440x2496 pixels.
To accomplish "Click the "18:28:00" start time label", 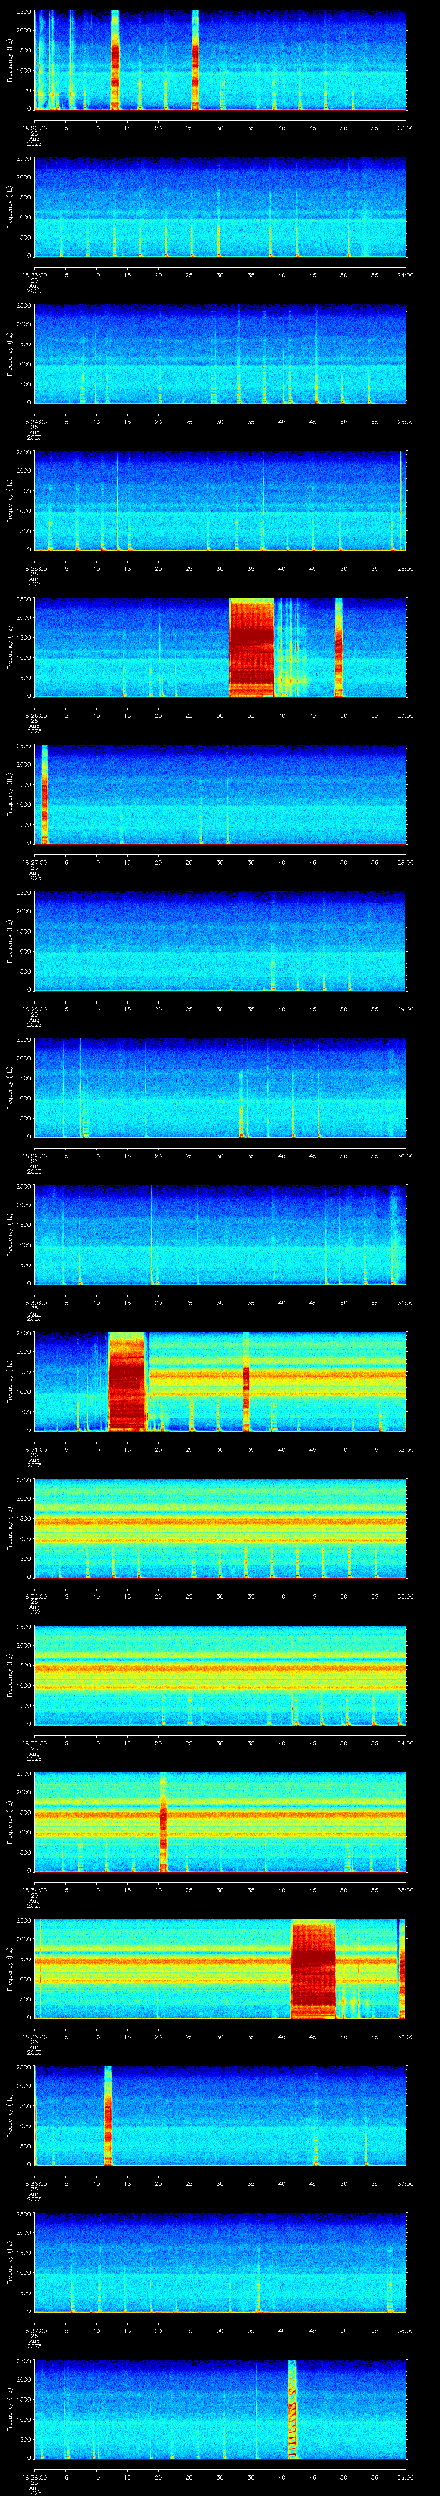I will point(34,1009).
